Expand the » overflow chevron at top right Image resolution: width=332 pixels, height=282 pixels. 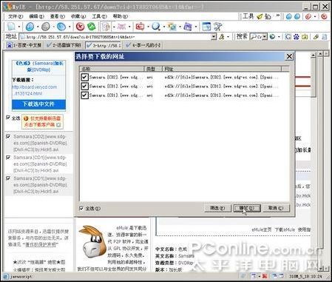[278, 16]
